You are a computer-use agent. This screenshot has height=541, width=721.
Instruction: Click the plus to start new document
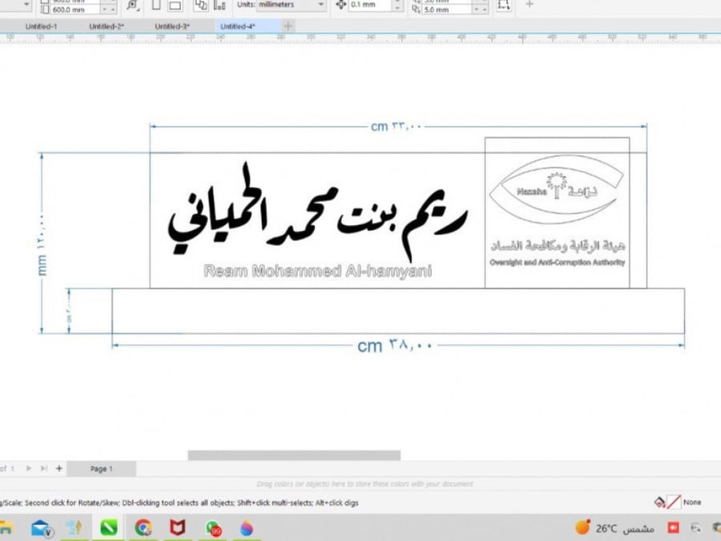click(288, 26)
